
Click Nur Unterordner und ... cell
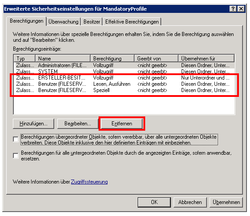[205, 78]
